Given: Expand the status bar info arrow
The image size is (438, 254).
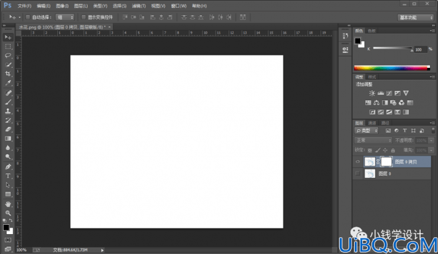Looking at the screenshot, I should (x=103, y=250).
